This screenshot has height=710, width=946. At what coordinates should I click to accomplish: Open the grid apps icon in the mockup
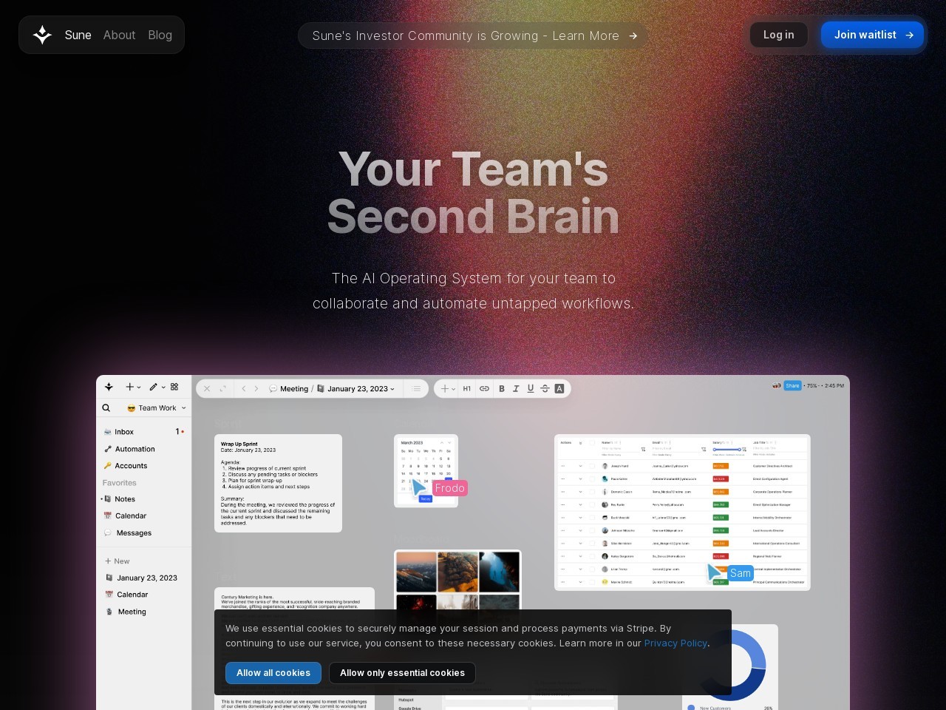[174, 387]
